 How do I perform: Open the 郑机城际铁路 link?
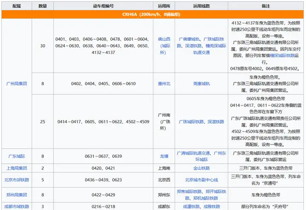coord(206,198)
